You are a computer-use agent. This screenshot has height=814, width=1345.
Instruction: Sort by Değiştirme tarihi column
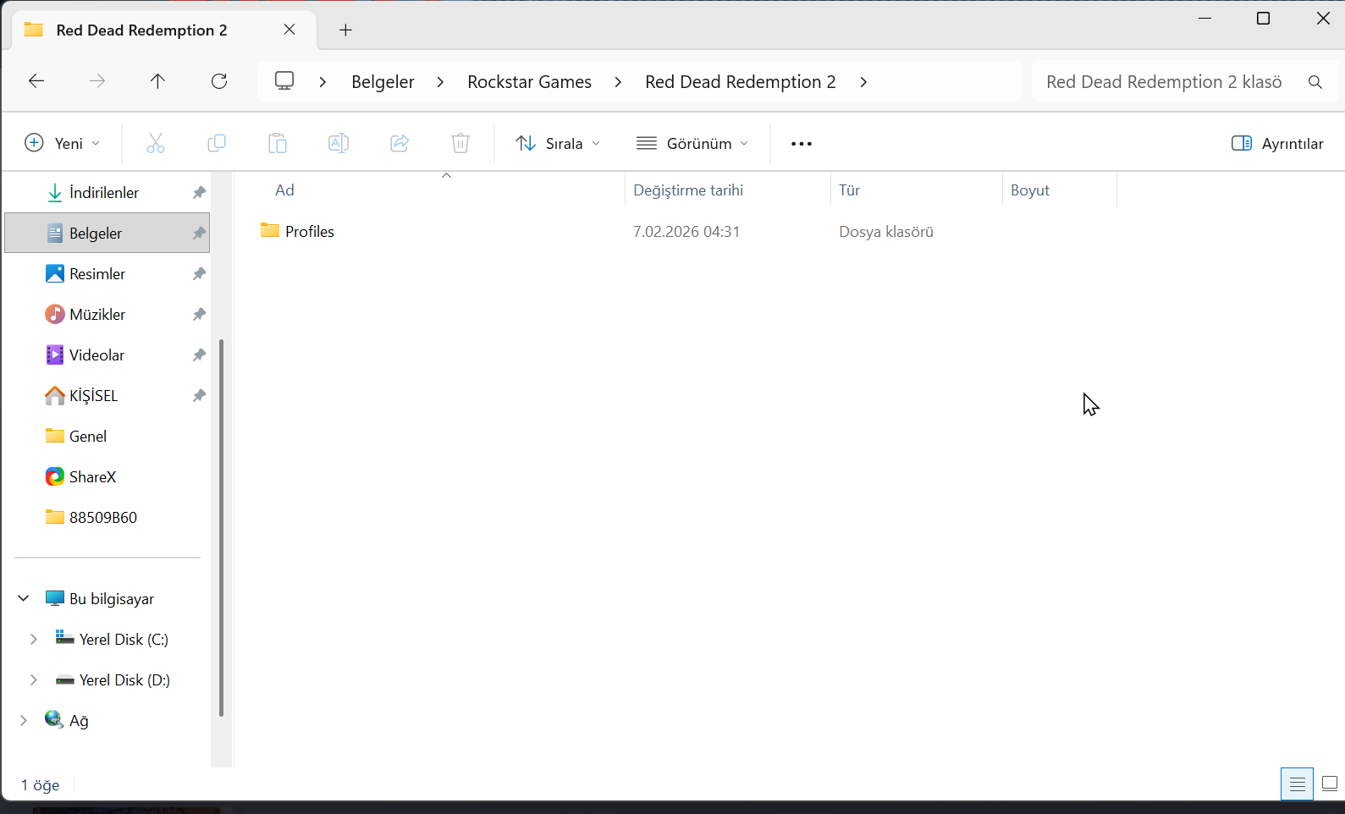click(688, 190)
